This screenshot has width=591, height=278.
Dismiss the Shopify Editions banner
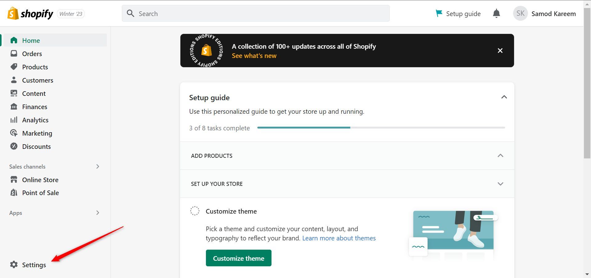coord(500,51)
